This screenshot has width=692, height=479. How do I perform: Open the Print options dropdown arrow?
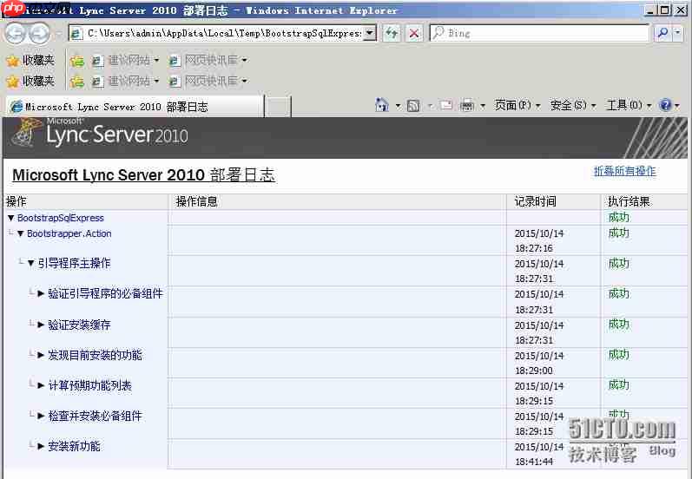[483, 106]
